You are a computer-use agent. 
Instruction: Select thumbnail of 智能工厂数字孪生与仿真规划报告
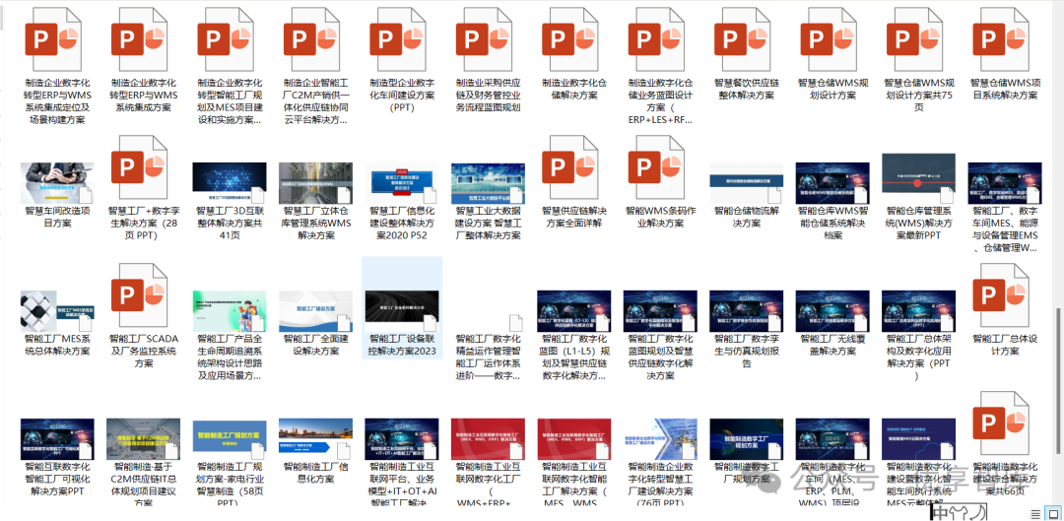pos(747,310)
